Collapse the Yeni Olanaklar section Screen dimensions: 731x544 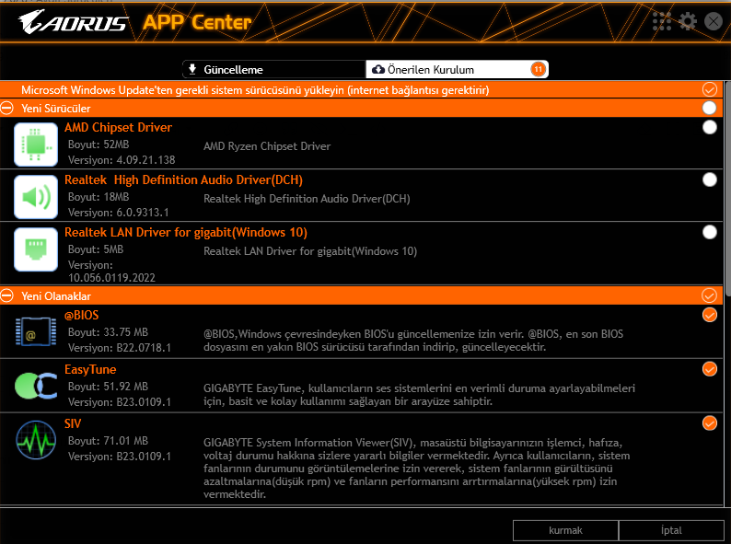coord(7,295)
